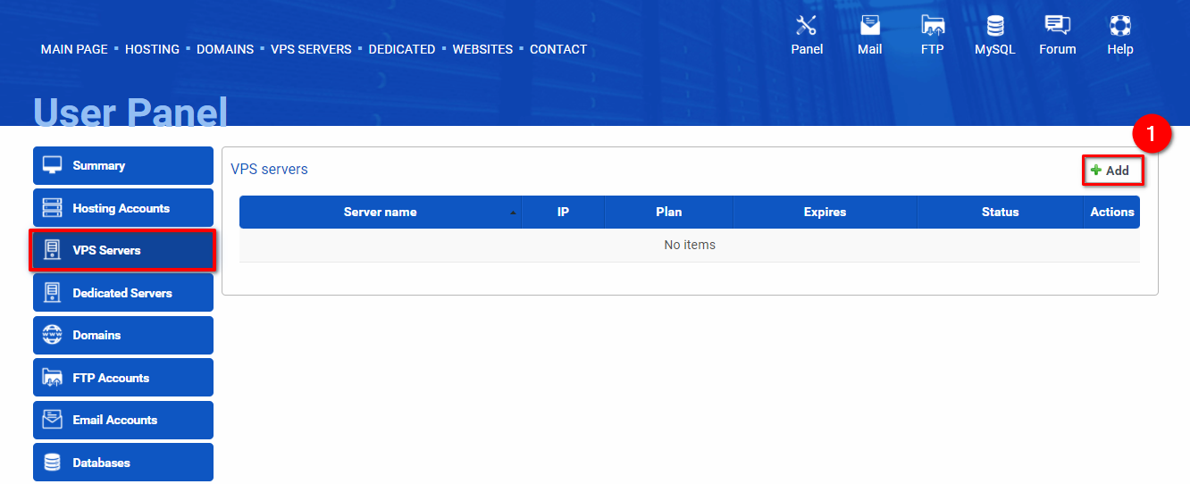Go to HOSTING in top navigation
This screenshot has width=1190, height=484.
tap(152, 49)
